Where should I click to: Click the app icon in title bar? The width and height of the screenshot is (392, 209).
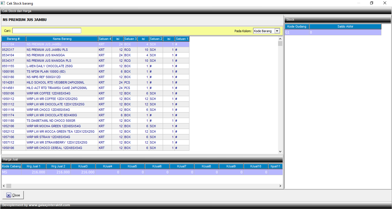3,3
